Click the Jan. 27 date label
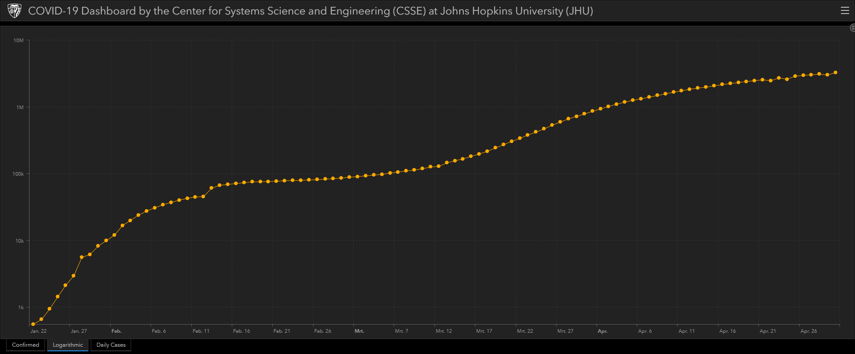The image size is (855, 354). tap(79, 331)
